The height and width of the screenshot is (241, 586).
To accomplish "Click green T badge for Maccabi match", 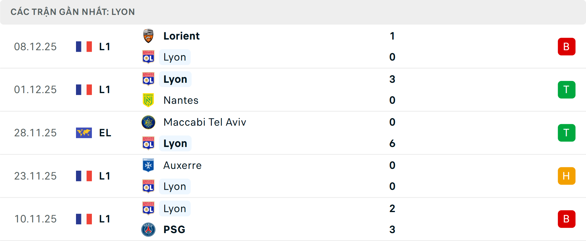I will [x=566, y=133].
